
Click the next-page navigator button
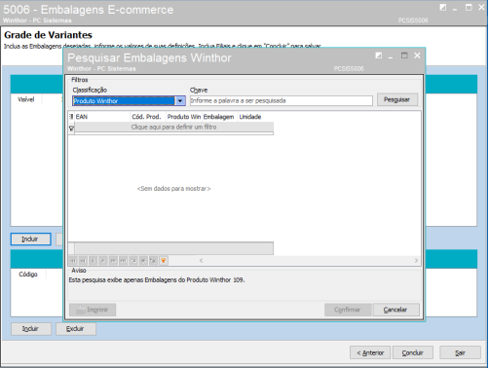113,261
